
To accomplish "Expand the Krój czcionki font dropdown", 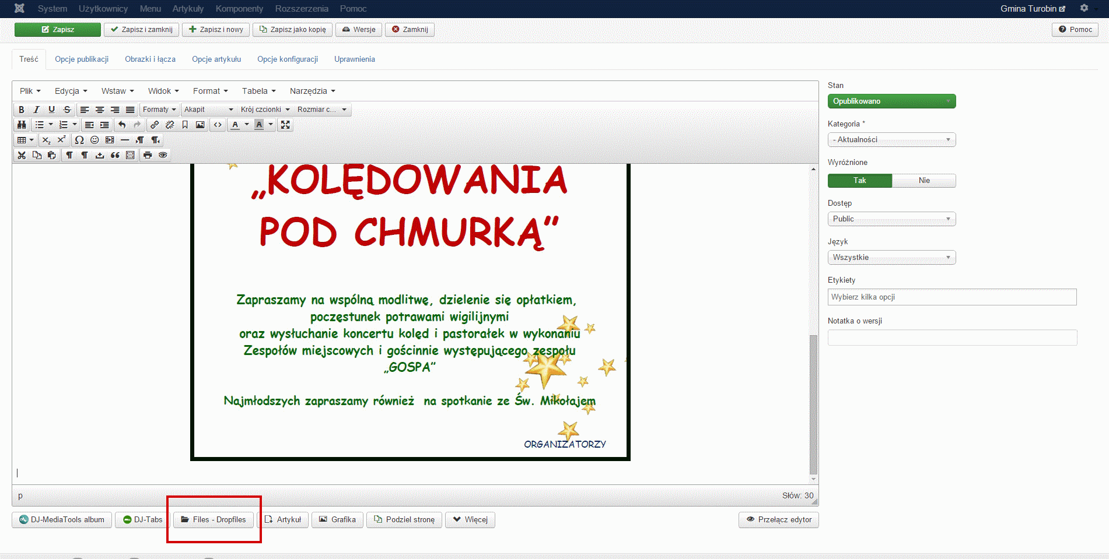I will coord(265,110).
